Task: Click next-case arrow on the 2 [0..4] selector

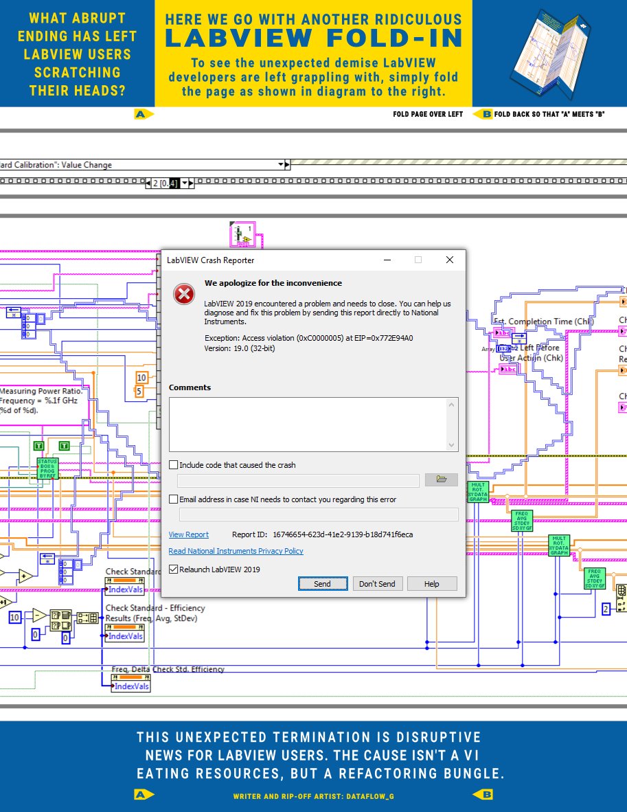Action: point(191,183)
